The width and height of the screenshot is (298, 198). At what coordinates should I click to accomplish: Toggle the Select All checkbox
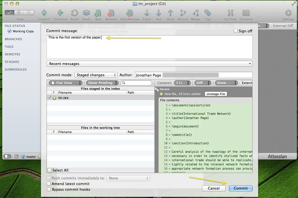coord(49,170)
